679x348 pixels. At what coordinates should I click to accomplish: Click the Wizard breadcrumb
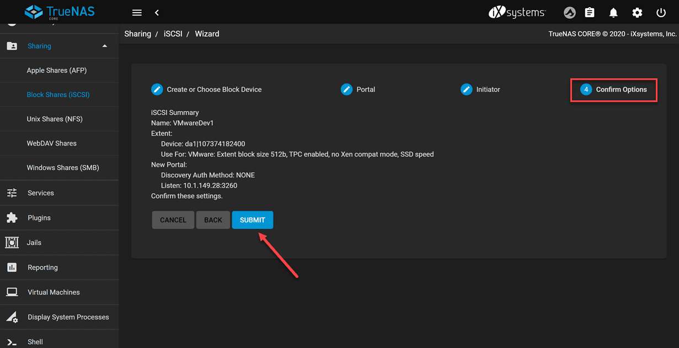[207, 34]
